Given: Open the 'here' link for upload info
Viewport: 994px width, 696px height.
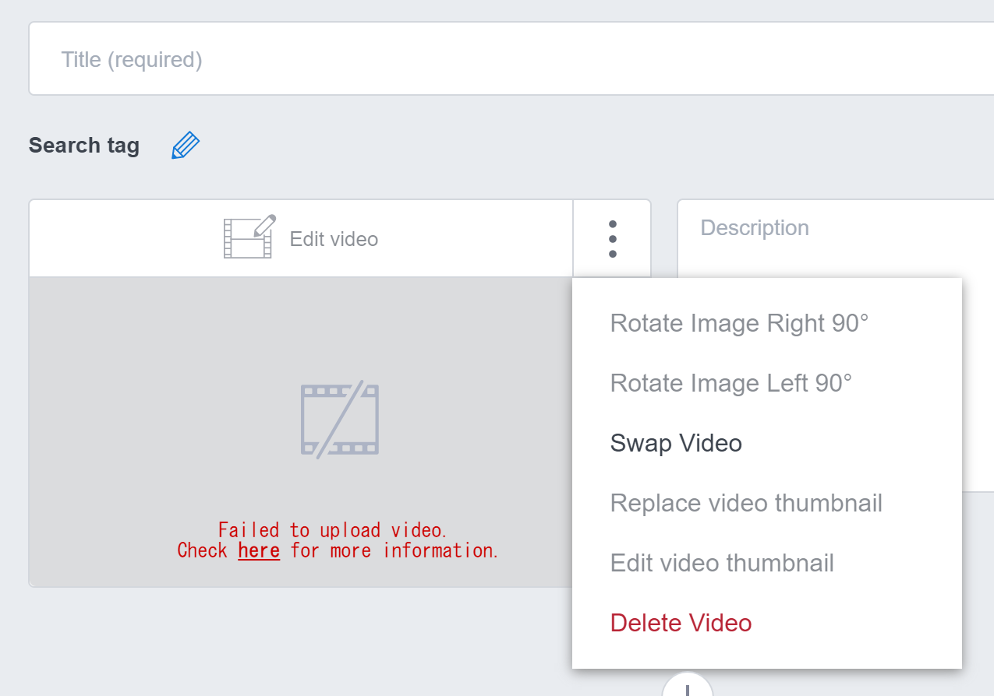Looking at the screenshot, I should click(259, 550).
